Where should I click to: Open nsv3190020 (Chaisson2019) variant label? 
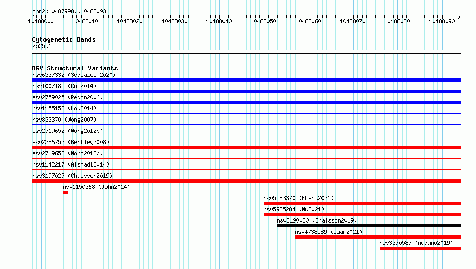pos(317,220)
